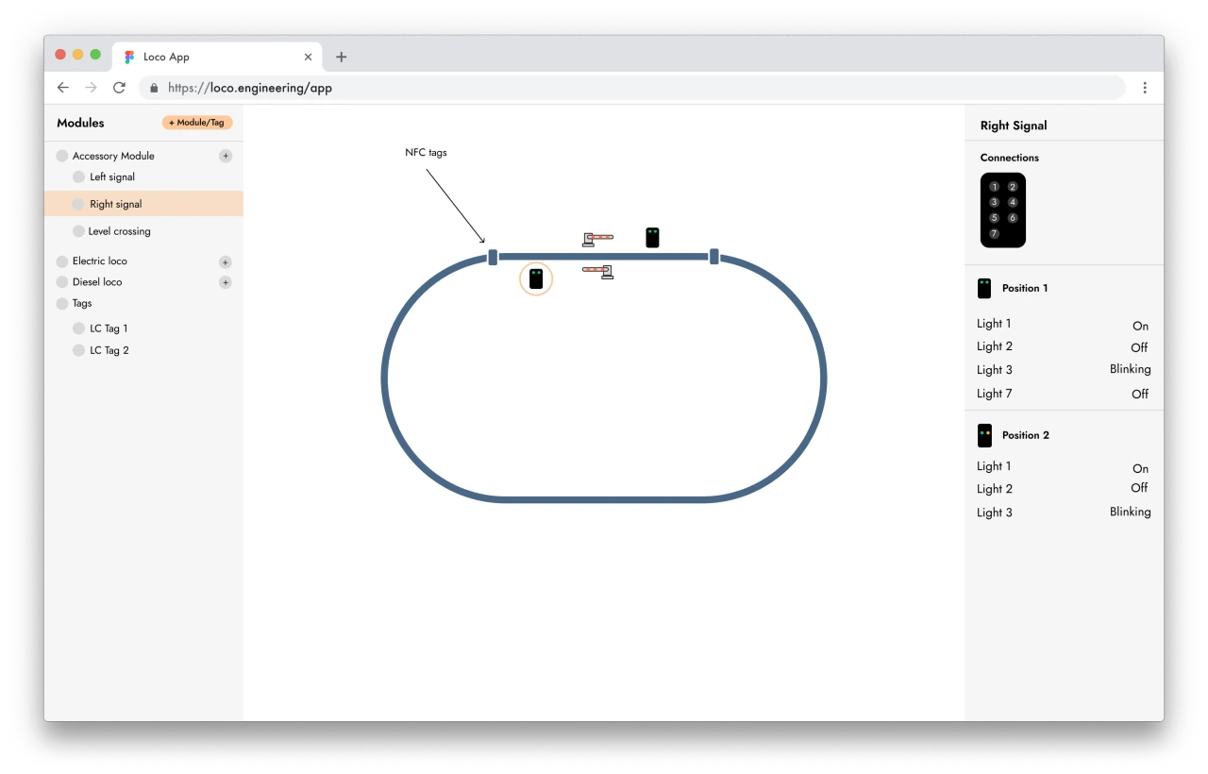The image size is (1208, 774).
Task: Click the right NFC tag on track
Action: [714, 256]
